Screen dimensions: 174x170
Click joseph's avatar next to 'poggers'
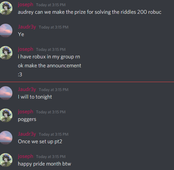6,115
